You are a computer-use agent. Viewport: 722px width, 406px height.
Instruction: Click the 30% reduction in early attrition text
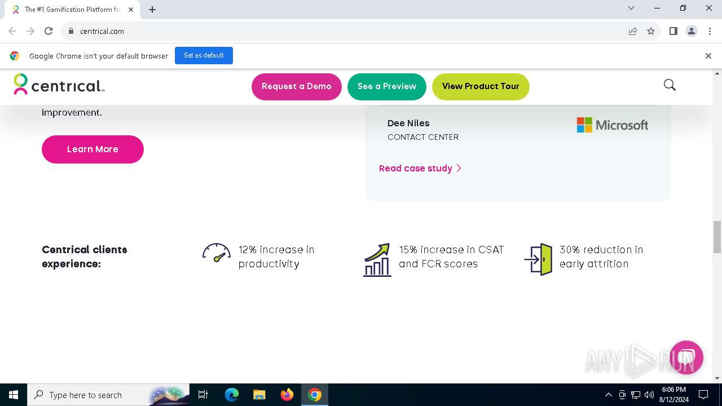coord(601,257)
